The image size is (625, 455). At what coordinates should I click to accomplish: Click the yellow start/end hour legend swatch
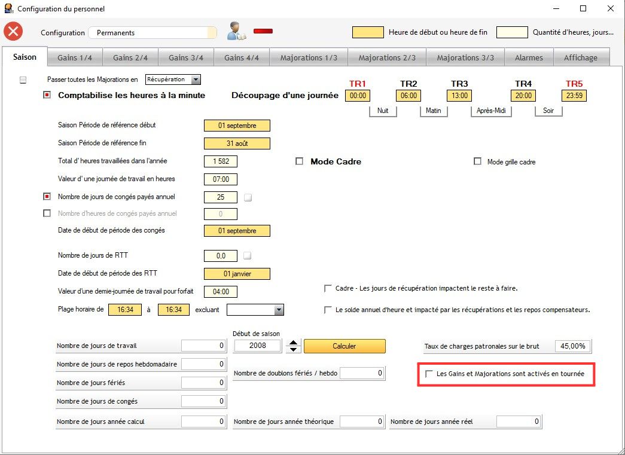tap(368, 32)
